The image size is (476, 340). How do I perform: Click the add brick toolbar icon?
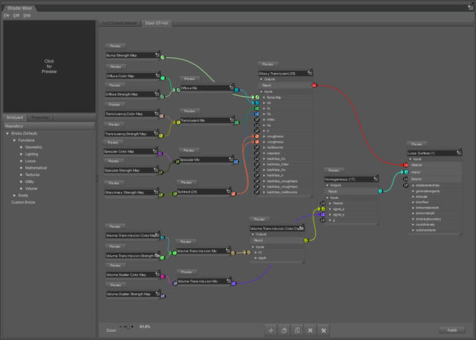point(271,330)
